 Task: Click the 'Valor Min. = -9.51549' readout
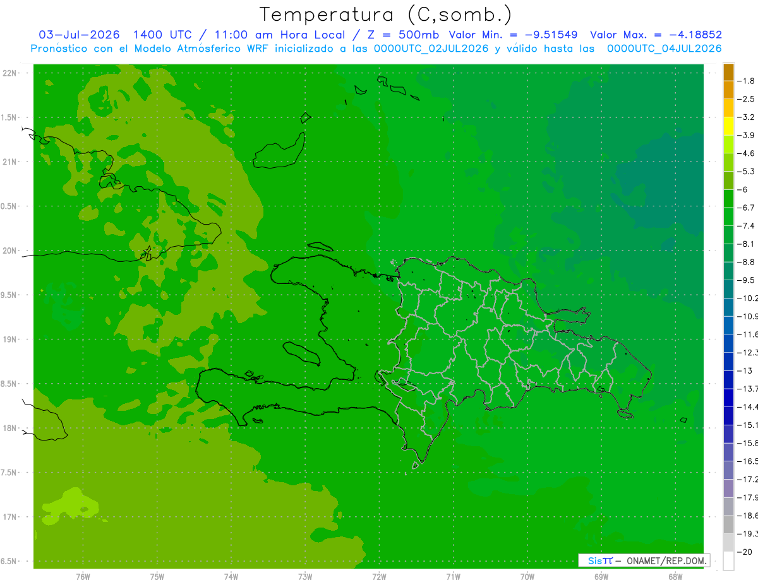click(x=513, y=35)
